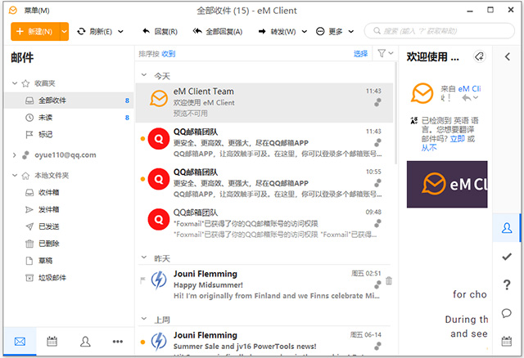The image size is (524, 358).
Task: Open the three-dots more views menu
Action: (x=118, y=342)
